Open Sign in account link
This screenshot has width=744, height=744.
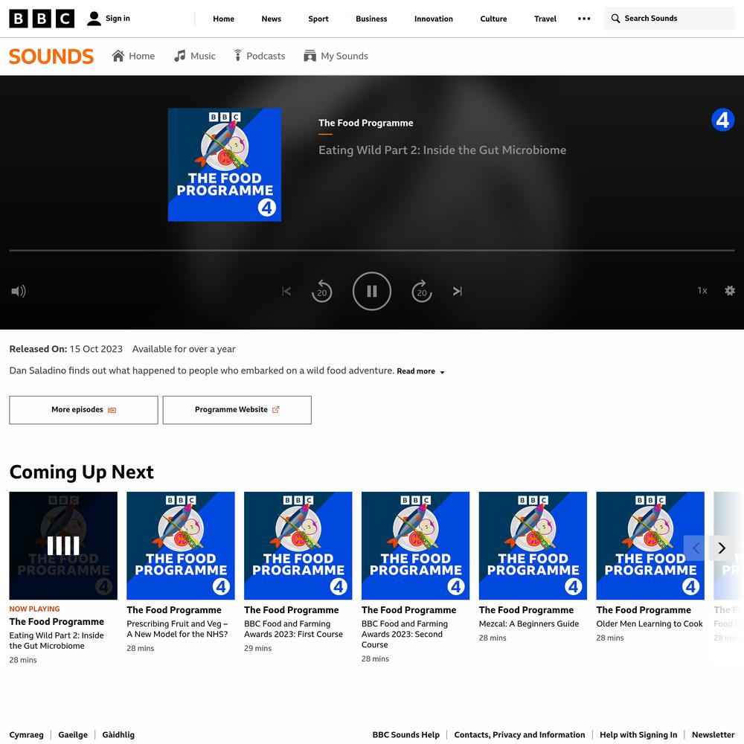coord(108,19)
